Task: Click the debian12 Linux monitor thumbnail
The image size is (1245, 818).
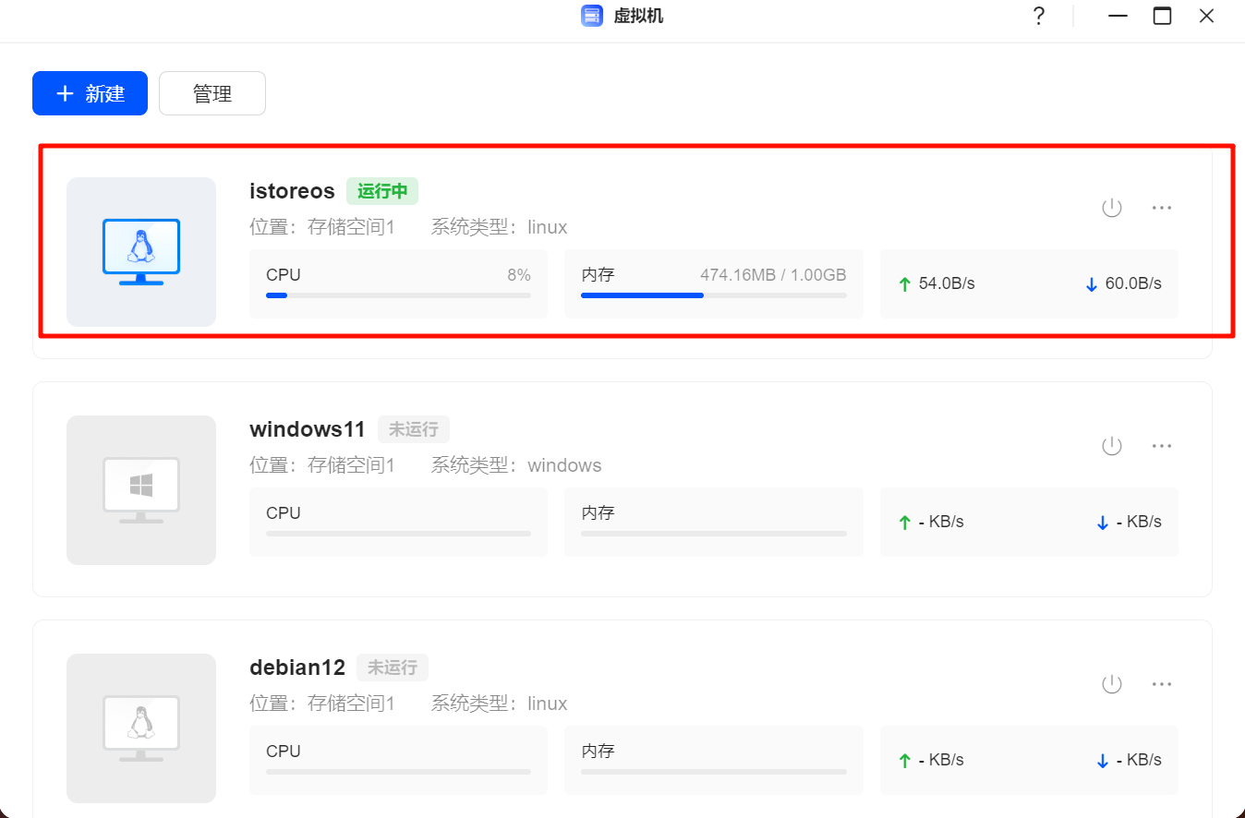Action: [x=141, y=728]
